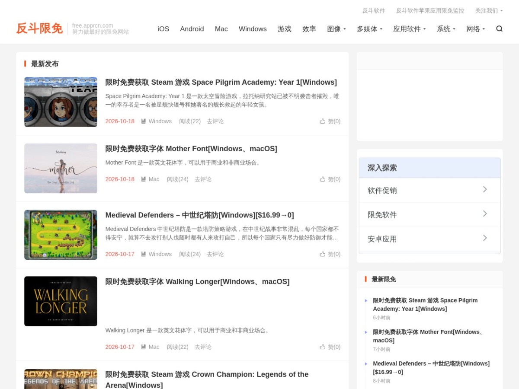Open the Crown Champion thumbnail image
The height and width of the screenshot is (389, 519).
[x=61, y=379]
